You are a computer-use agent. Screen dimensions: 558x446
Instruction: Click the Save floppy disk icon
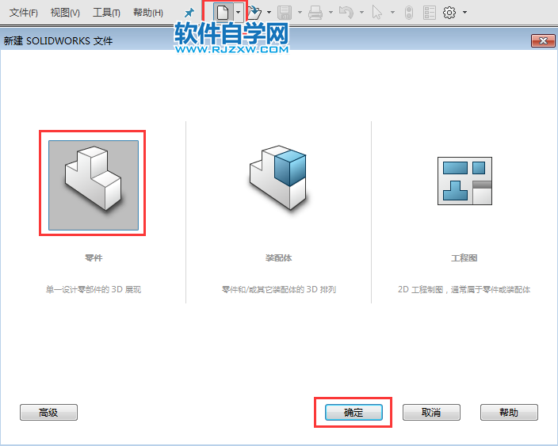[285, 13]
